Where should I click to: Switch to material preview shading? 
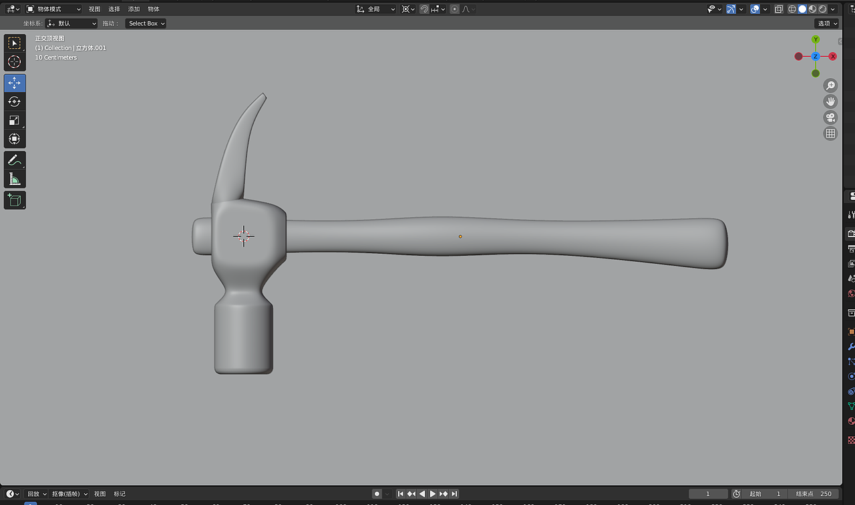click(x=812, y=9)
